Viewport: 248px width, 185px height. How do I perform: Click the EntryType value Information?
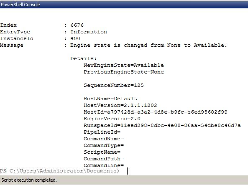pos(89,32)
